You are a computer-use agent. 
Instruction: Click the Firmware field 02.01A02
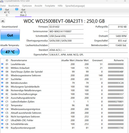[x=66, y=27]
